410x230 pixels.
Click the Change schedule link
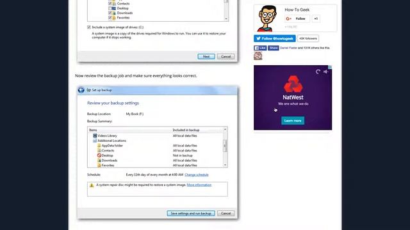point(197,174)
